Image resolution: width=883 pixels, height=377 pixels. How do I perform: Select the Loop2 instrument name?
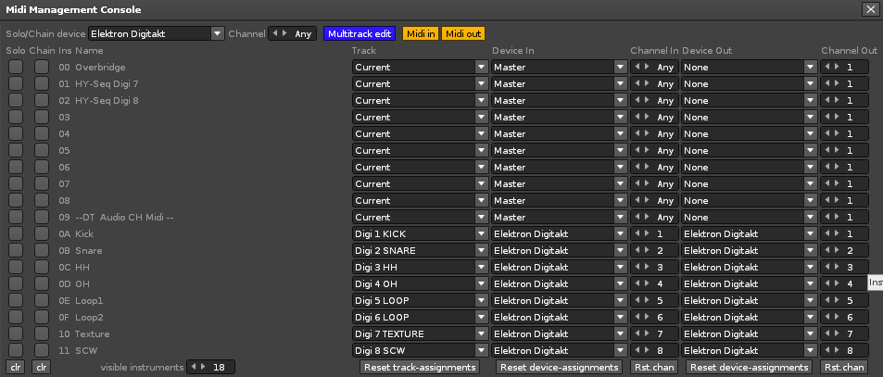coord(89,318)
